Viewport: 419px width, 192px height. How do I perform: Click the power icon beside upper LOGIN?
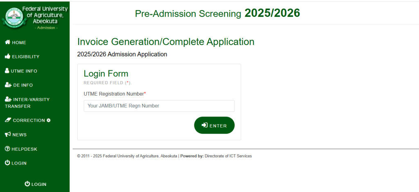click(x=7, y=163)
